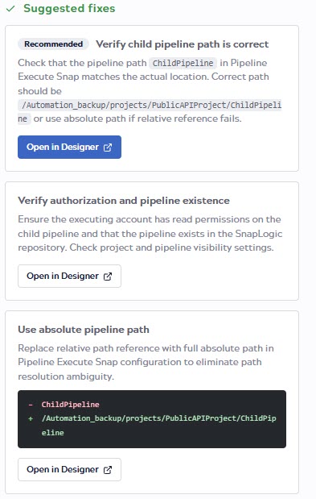The height and width of the screenshot is (499, 316).
Task: Click 'or use absolute path if relative reference fails' text
Action: pyautogui.click(x=137, y=119)
